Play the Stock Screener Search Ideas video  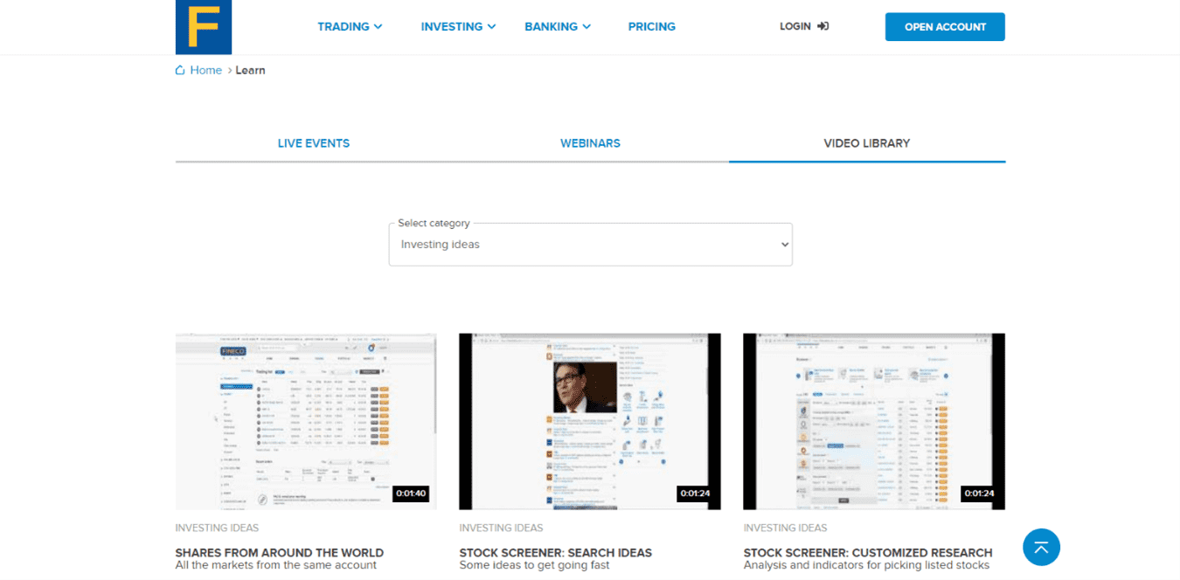590,421
